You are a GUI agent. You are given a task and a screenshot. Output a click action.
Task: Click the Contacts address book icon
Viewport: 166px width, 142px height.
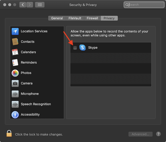[x=15, y=42]
